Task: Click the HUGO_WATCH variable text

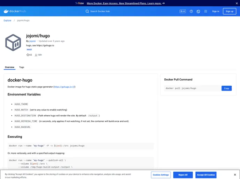Action: click(x=21, y=110)
